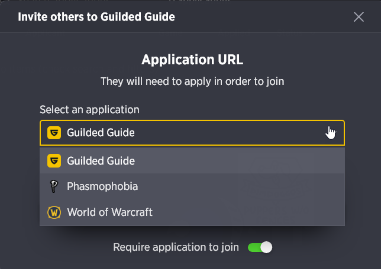Click the Select an application label
The height and width of the screenshot is (269, 381).
coord(90,110)
